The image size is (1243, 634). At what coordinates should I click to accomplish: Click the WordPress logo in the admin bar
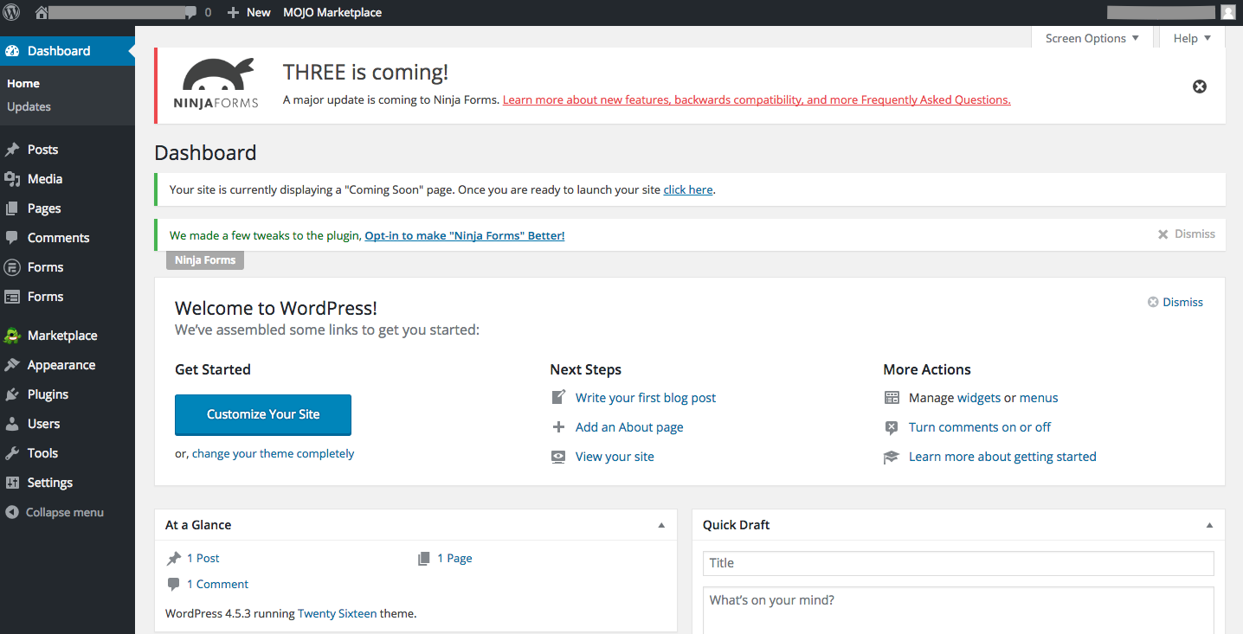pos(13,12)
